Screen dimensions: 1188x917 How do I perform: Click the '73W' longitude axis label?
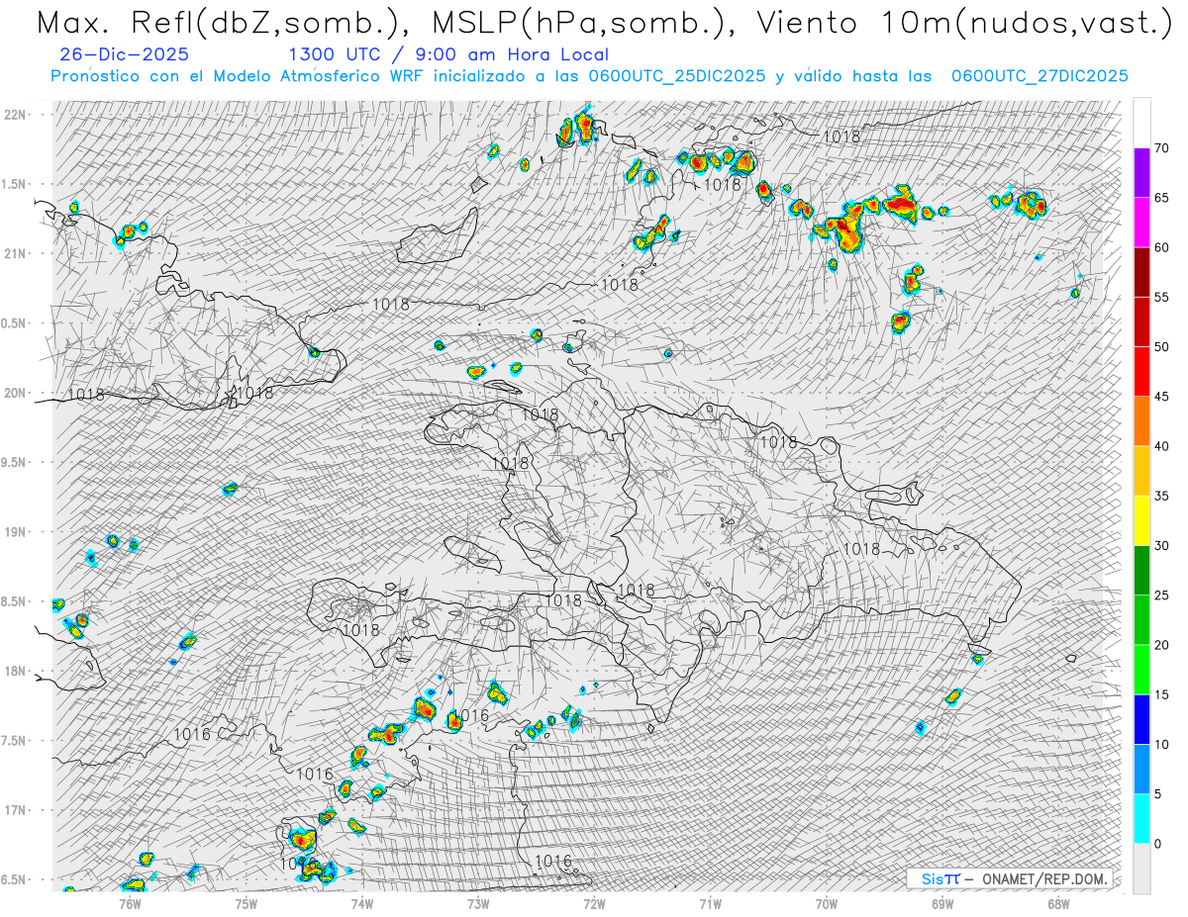478,902
